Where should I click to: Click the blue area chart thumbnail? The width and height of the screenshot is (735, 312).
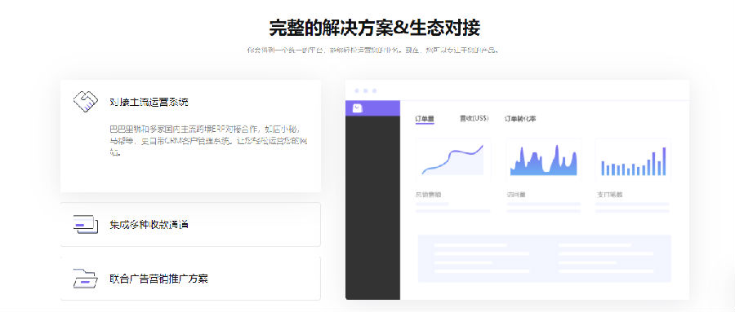(544, 160)
